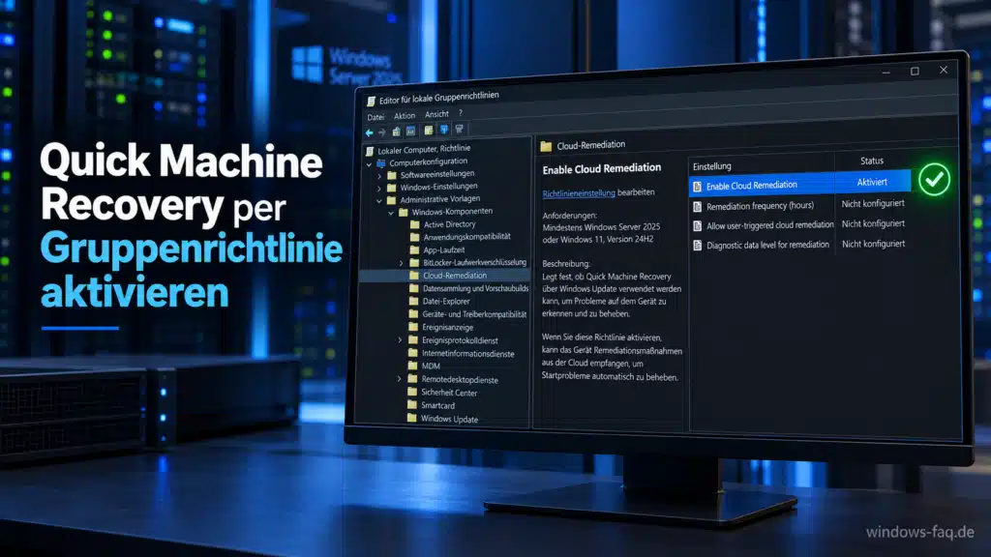Select the Windows-Einstellungen tree label

[438, 187]
